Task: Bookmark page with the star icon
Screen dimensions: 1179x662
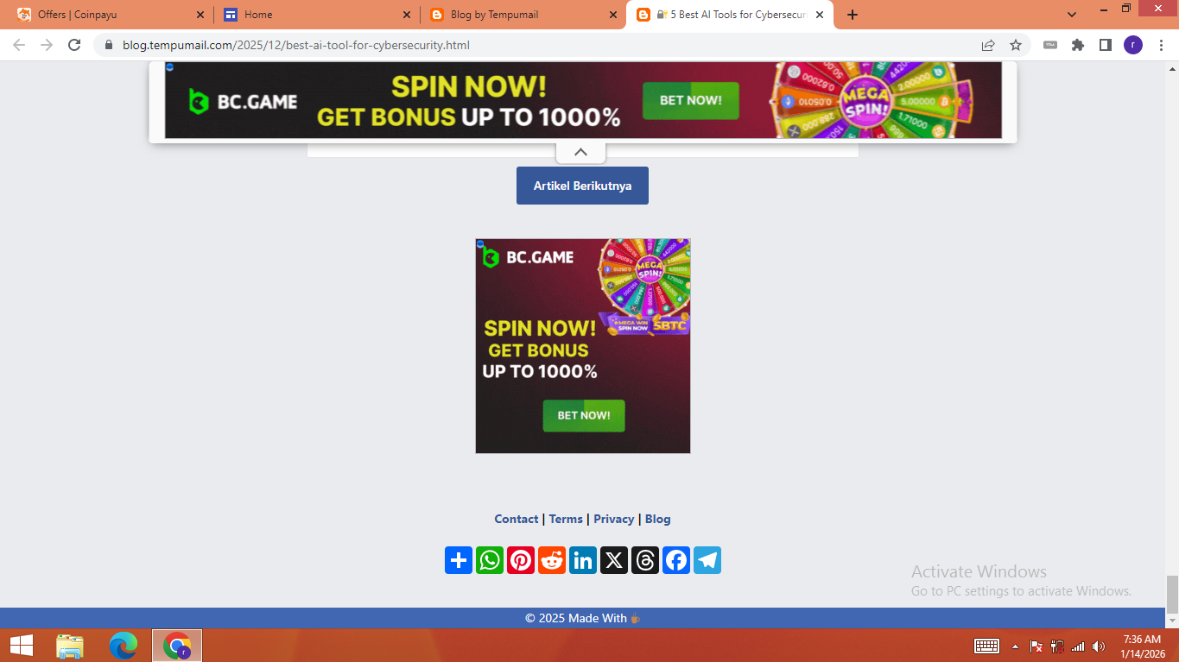Action: click(1016, 45)
